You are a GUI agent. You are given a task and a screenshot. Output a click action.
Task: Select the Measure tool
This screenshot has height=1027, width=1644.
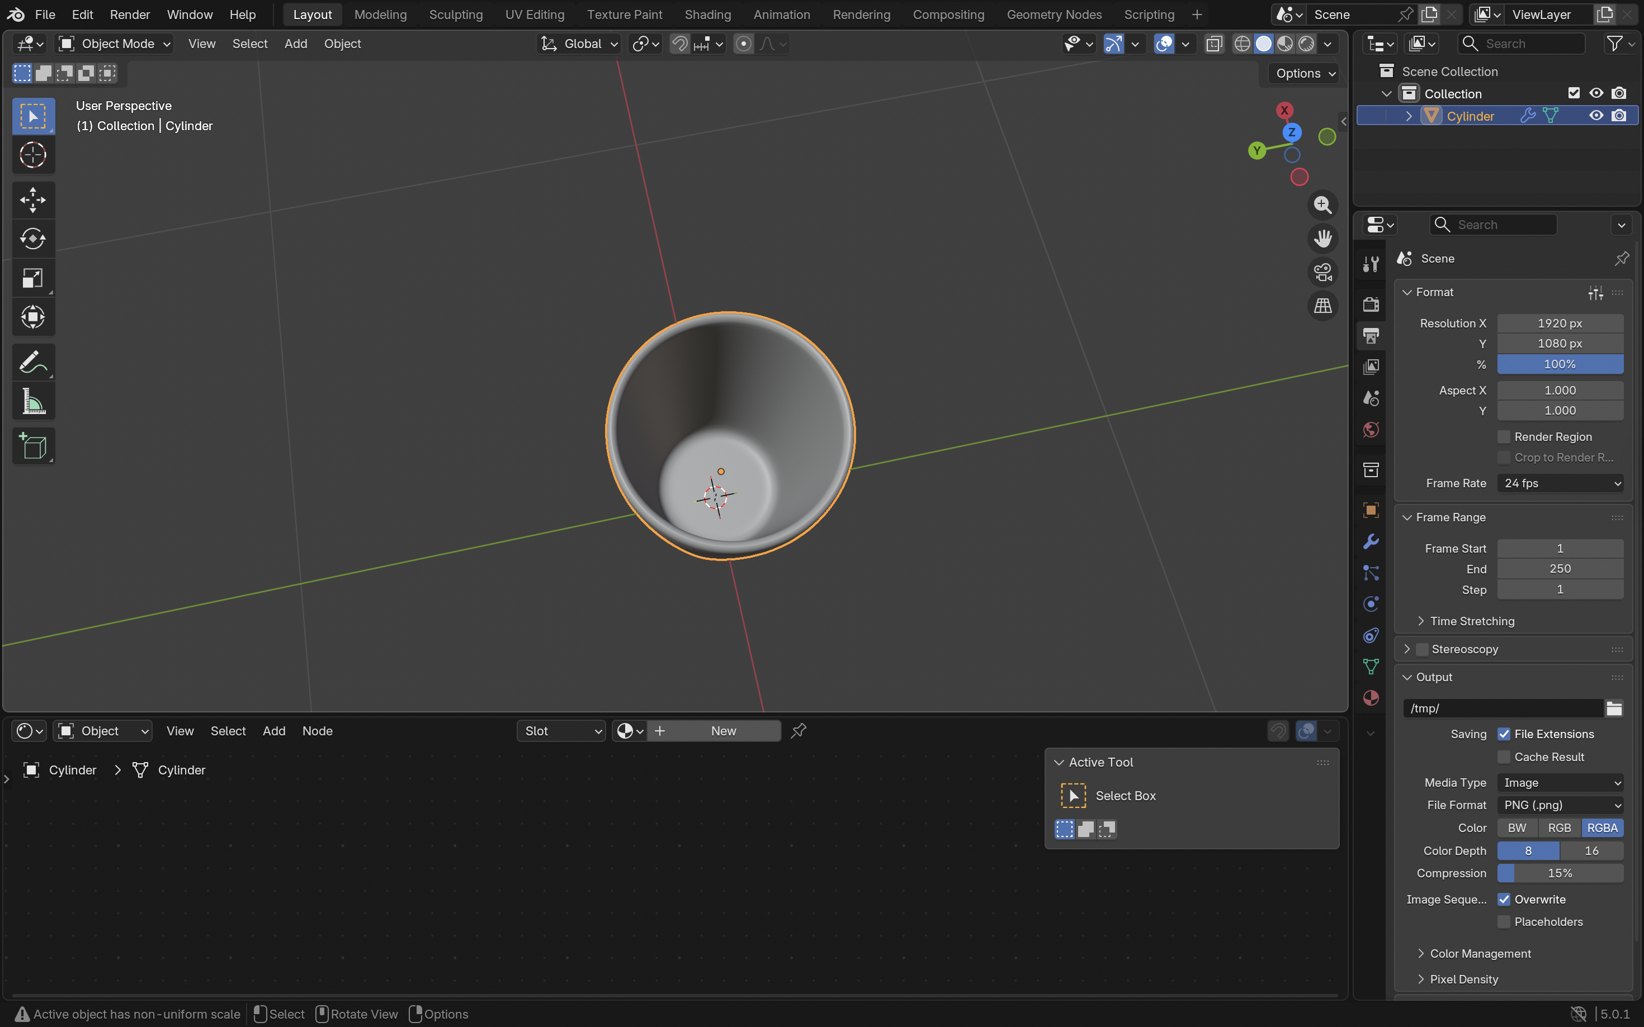(x=32, y=401)
